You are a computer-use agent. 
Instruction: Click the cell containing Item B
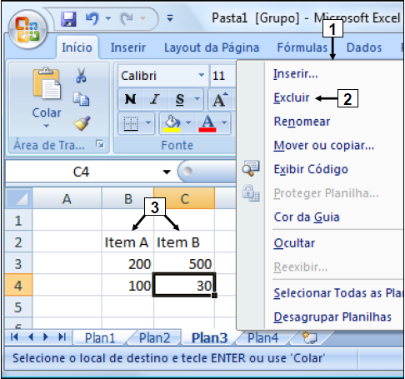184,242
